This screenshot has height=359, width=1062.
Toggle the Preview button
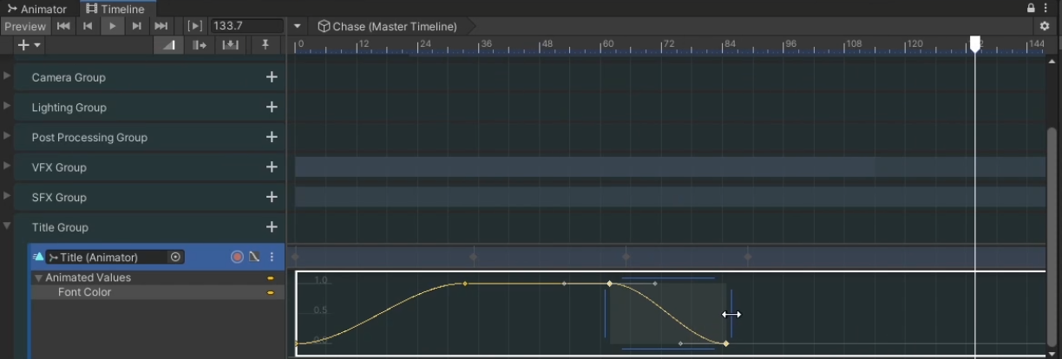(25, 27)
